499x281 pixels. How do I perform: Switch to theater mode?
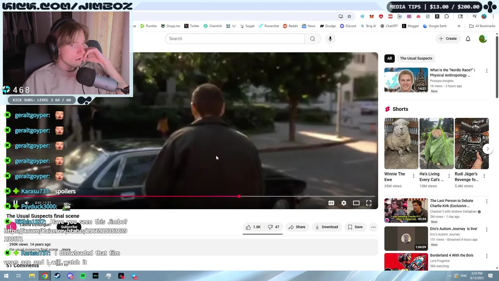(x=356, y=203)
